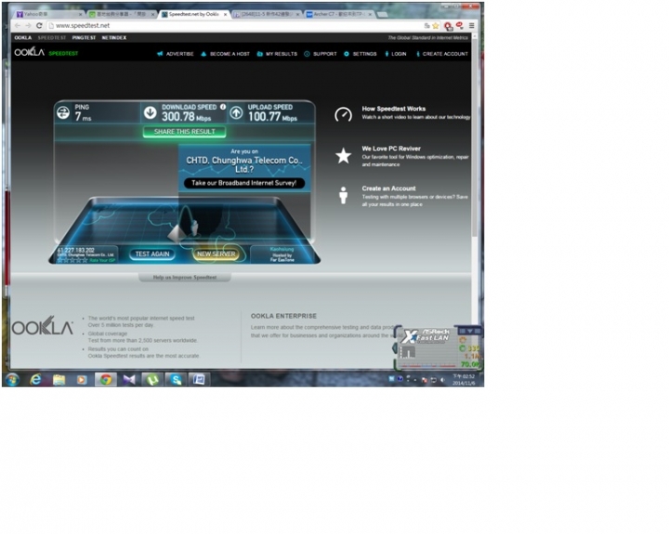Open a new browser tab
The height and width of the screenshot is (534, 669).
click(x=382, y=15)
